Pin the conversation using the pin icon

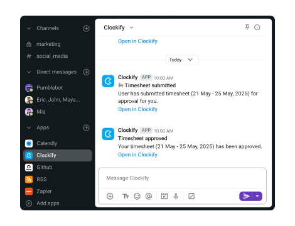pos(247,28)
